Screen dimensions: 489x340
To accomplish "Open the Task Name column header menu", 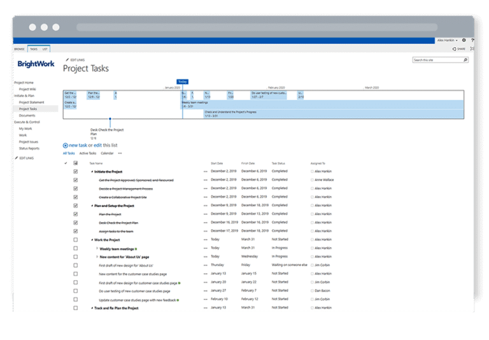I will pyautogui.click(x=96, y=164).
